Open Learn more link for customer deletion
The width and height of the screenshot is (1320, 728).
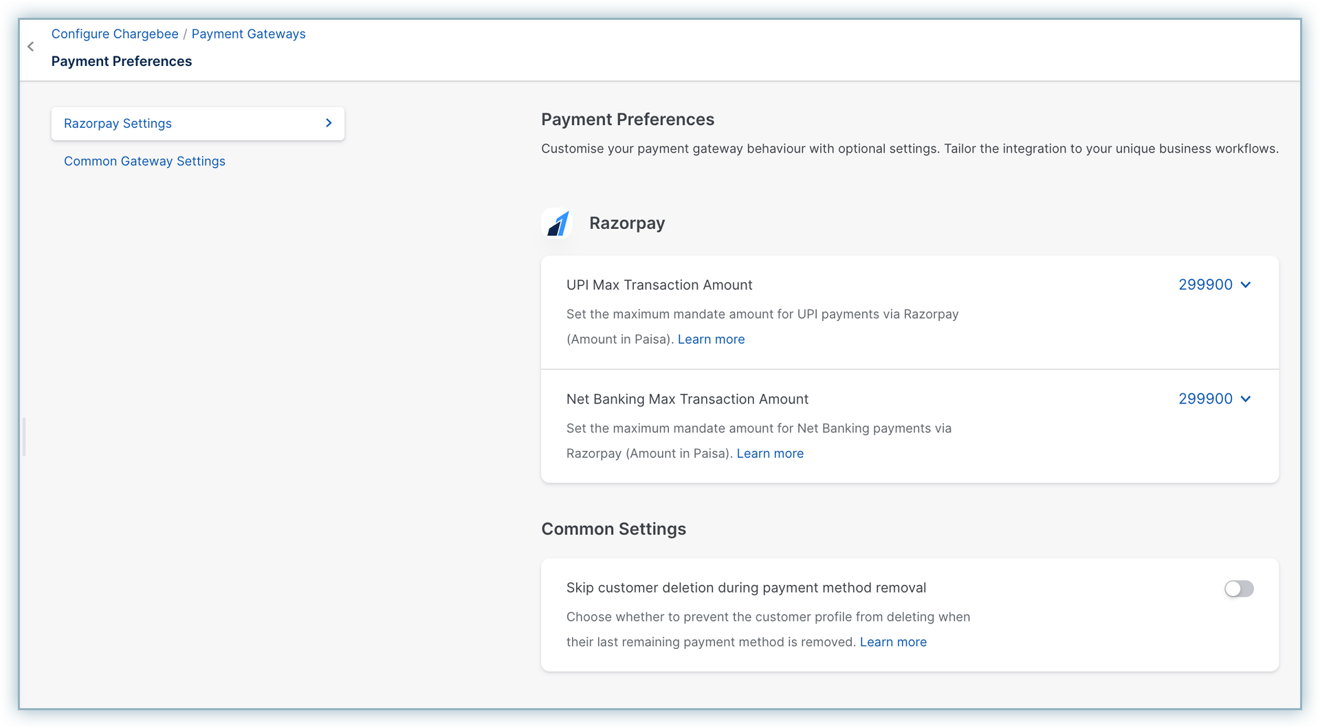(893, 641)
